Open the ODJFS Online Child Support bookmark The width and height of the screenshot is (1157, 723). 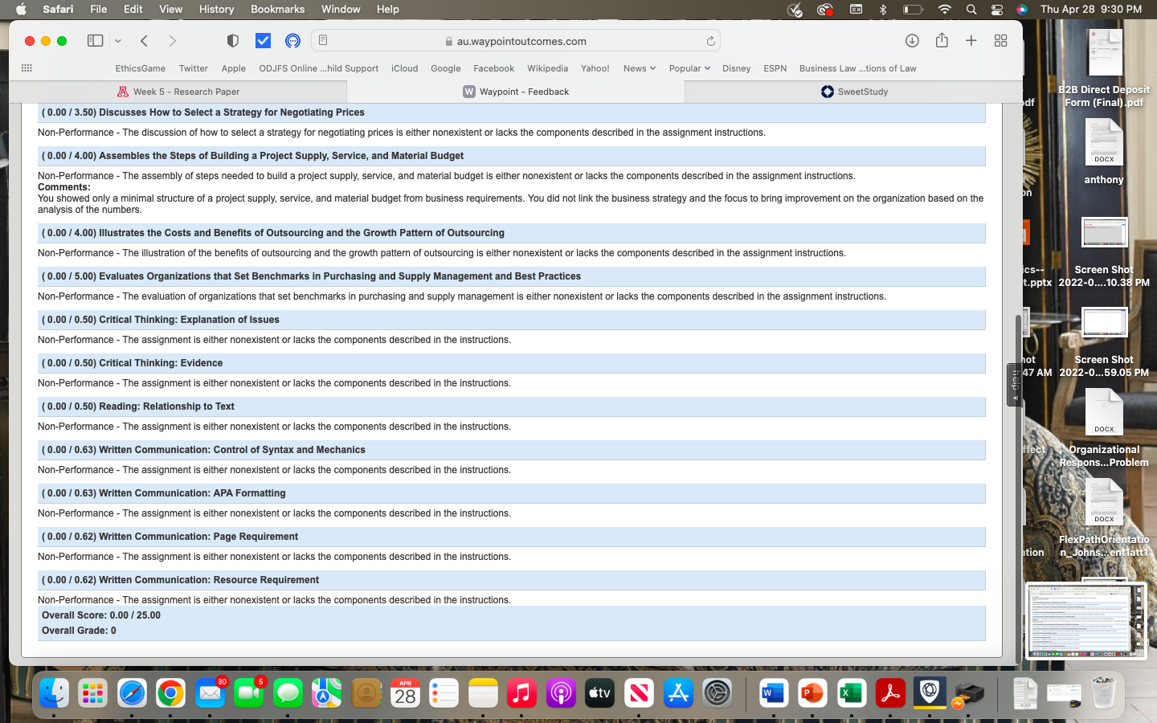(319, 68)
